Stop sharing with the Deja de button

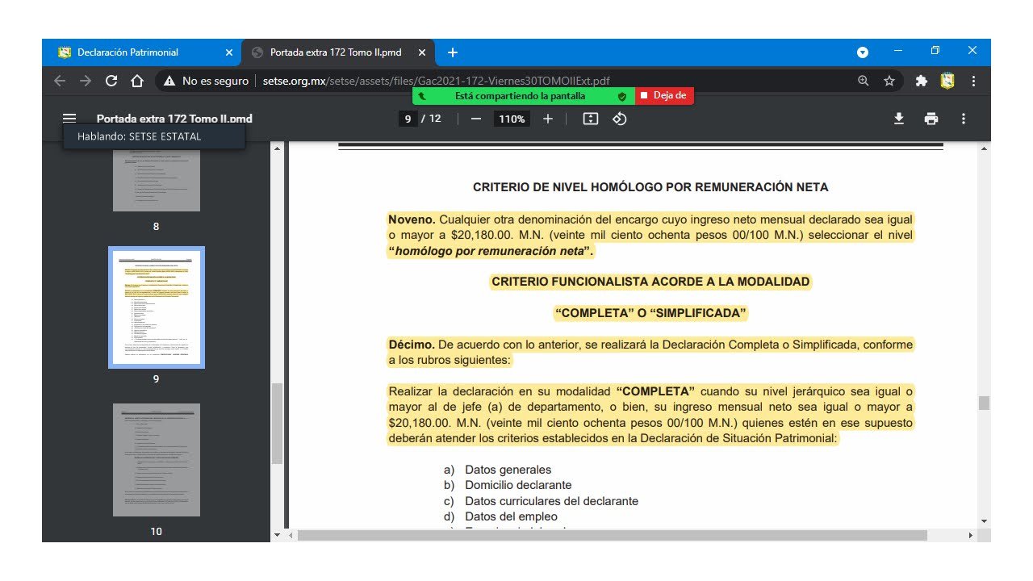pos(664,95)
